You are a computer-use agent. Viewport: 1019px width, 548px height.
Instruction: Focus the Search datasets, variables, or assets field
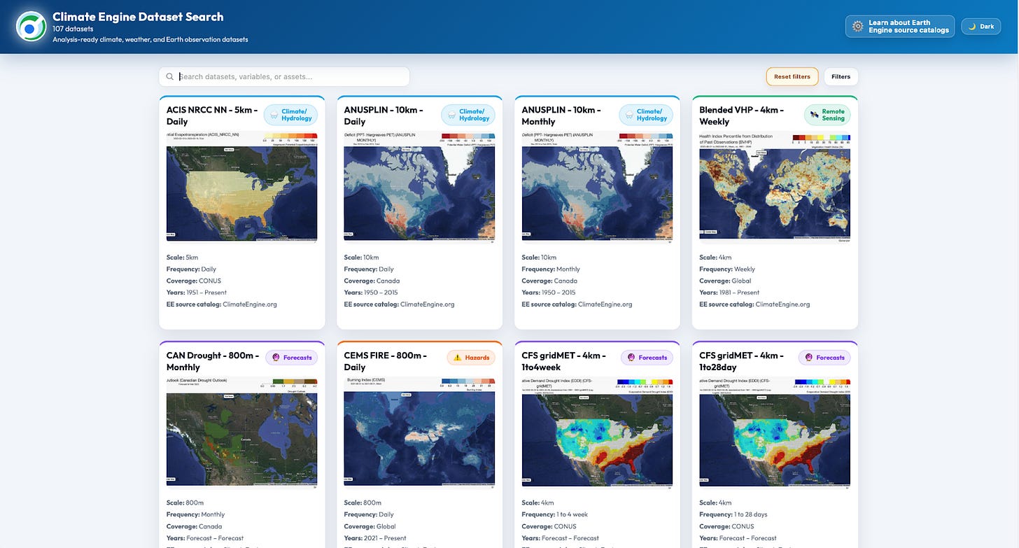(x=284, y=77)
